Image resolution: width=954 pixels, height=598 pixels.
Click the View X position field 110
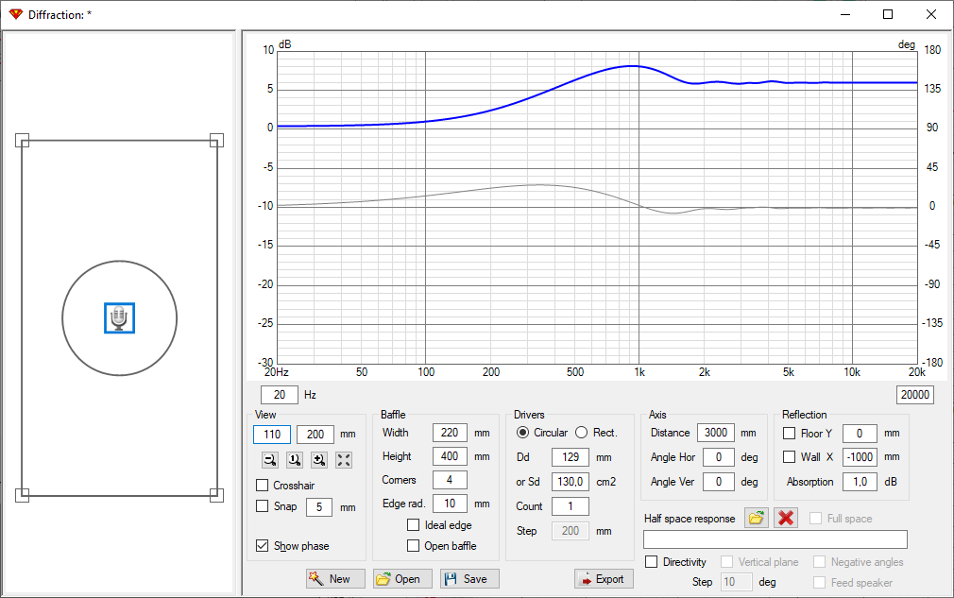click(272, 435)
